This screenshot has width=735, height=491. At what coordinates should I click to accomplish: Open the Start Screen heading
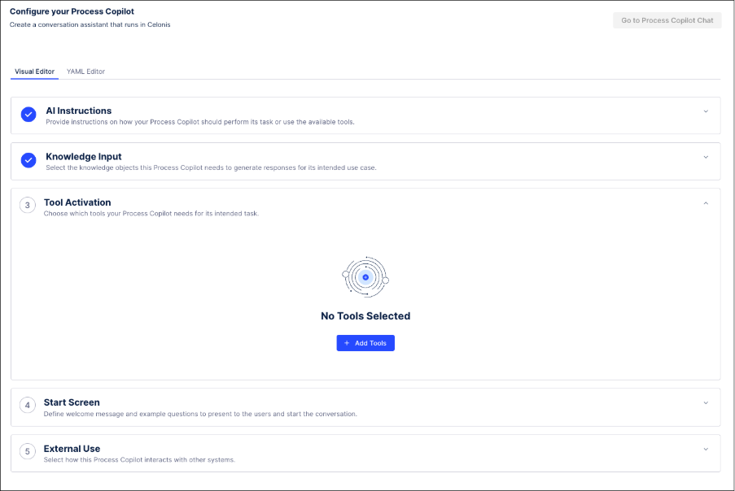coord(72,402)
